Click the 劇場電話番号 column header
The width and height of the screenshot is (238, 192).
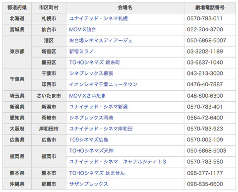point(210,7)
